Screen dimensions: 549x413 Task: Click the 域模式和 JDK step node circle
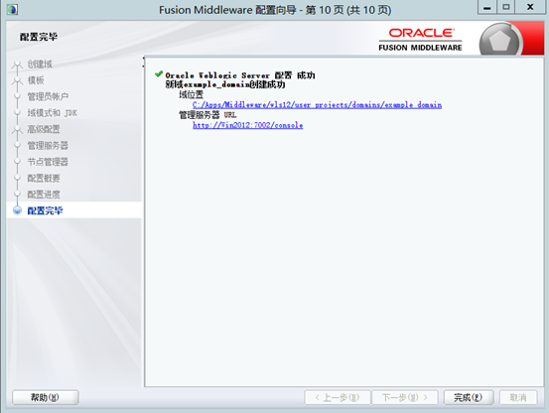[17, 112]
